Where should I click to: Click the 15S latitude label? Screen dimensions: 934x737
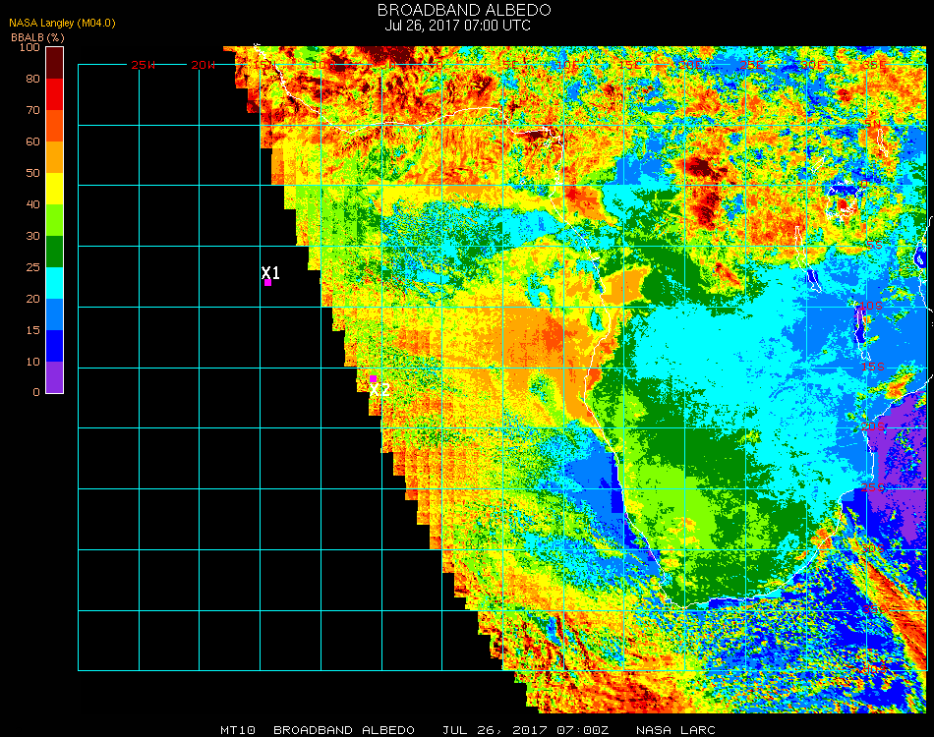[x=872, y=368]
